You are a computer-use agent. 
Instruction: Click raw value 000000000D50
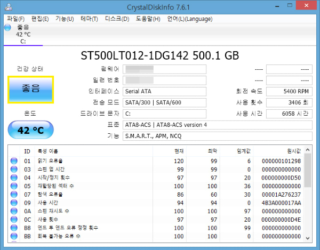(x=281, y=178)
